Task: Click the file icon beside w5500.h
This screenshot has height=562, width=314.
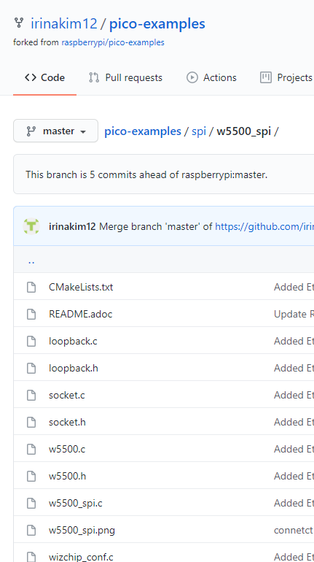Action: click(x=31, y=476)
